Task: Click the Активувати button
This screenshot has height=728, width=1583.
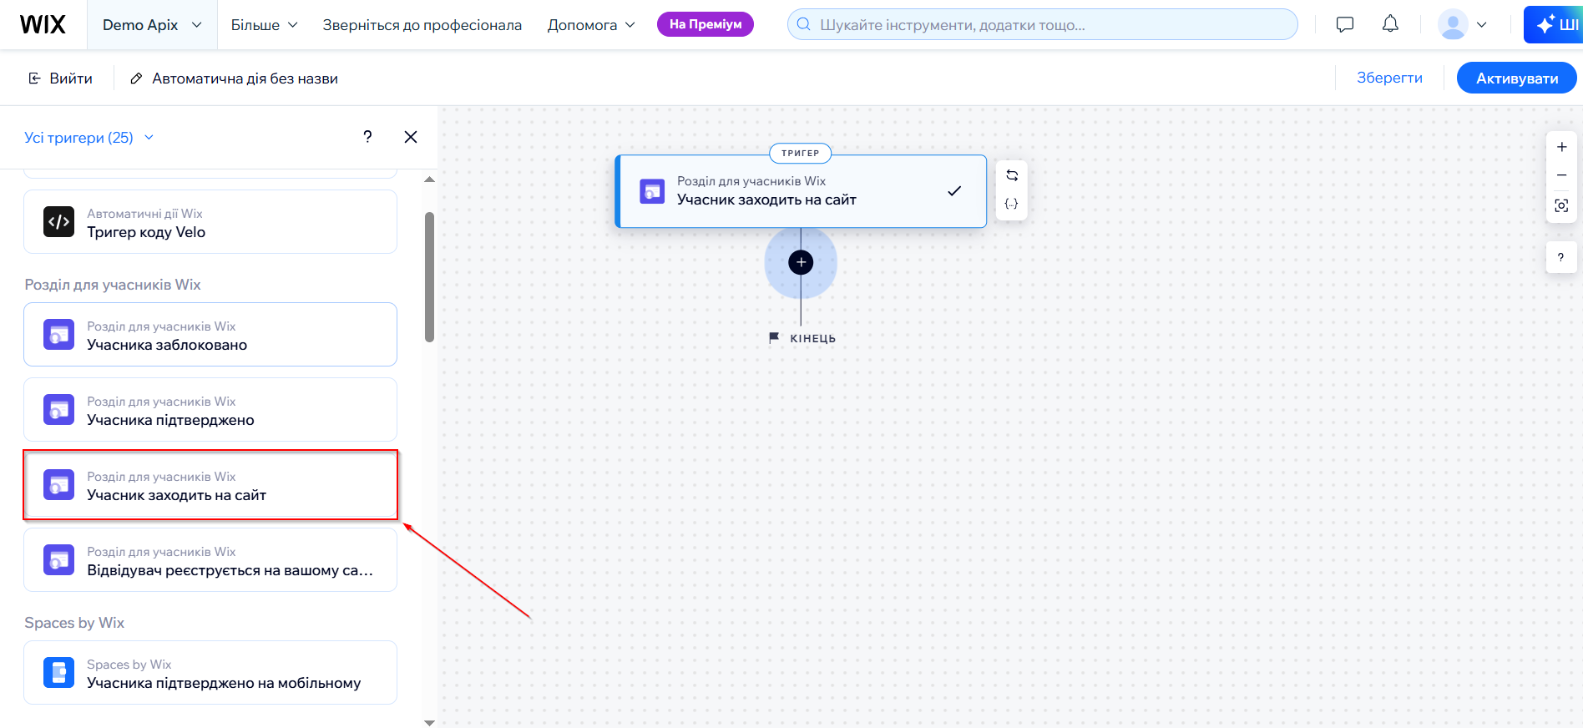Action: (1516, 78)
